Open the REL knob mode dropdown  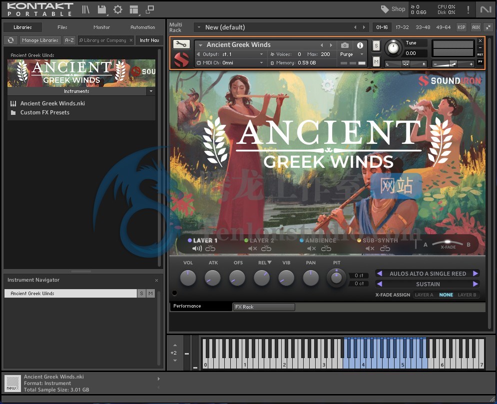[269, 262]
